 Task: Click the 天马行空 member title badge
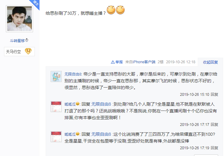coord(19,52)
